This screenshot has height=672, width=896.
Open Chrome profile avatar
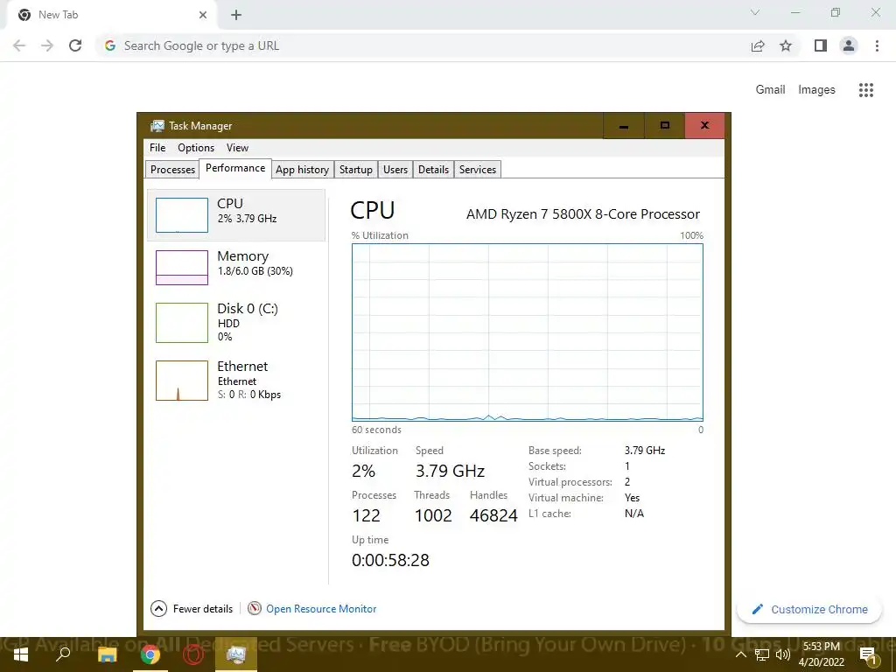point(849,45)
